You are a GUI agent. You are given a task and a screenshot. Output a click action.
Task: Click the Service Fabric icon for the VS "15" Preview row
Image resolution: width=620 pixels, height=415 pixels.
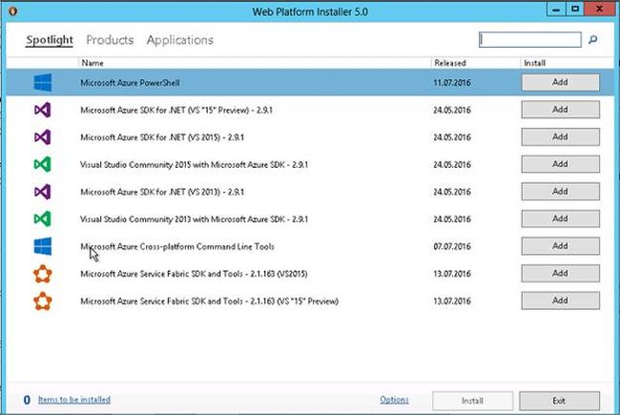(43, 301)
